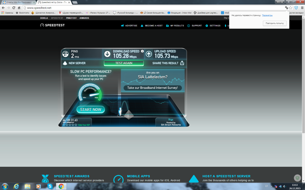Click the ping arrows icon
The width and height of the screenshot is (305, 190).
tap(65, 54)
